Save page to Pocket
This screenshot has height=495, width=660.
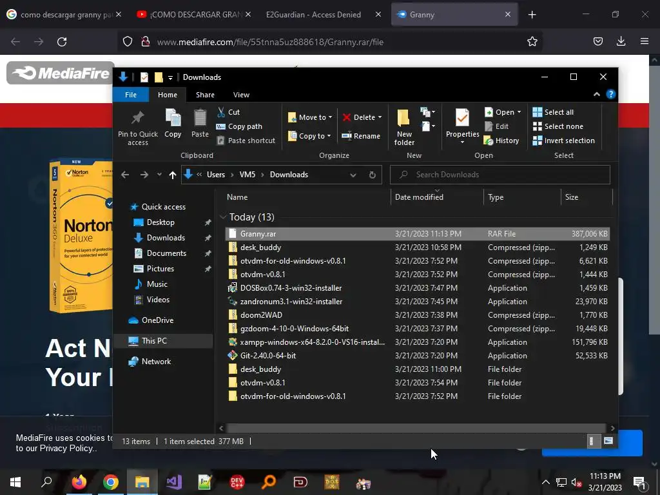coord(598,41)
